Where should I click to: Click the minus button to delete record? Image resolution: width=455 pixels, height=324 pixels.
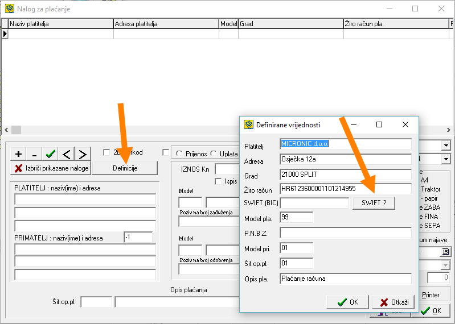pyautogui.click(x=34, y=154)
